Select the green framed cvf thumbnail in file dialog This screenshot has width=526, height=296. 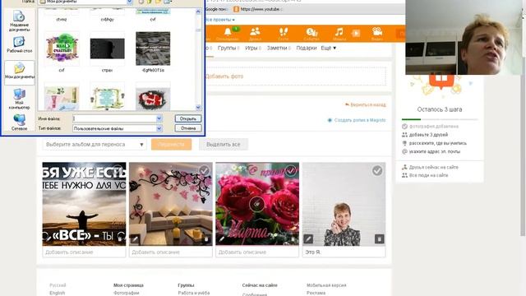tap(62, 49)
